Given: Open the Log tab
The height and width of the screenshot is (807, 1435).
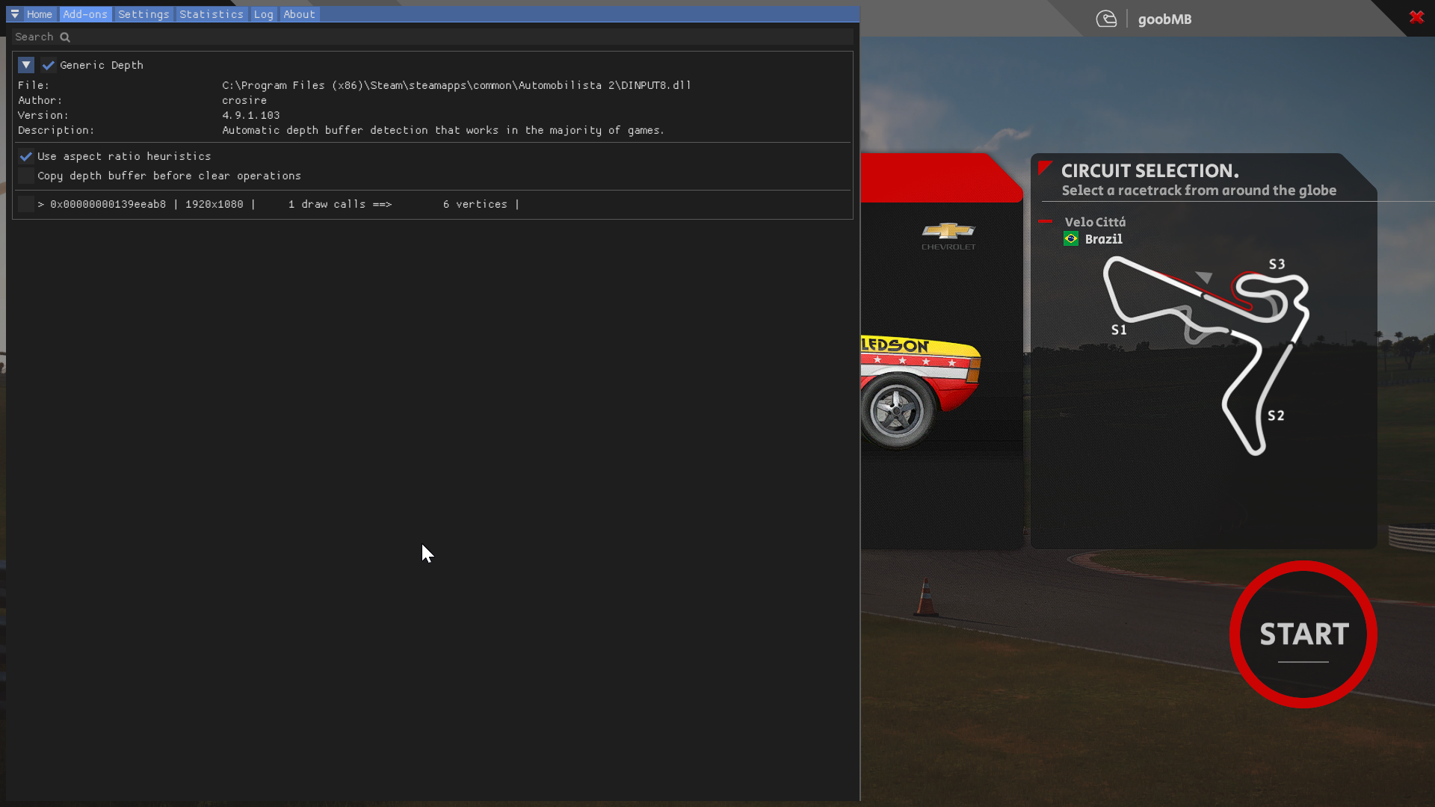Looking at the screenshot, I should [x=263, y=14].
